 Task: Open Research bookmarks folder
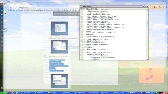[x=48, y=10]
